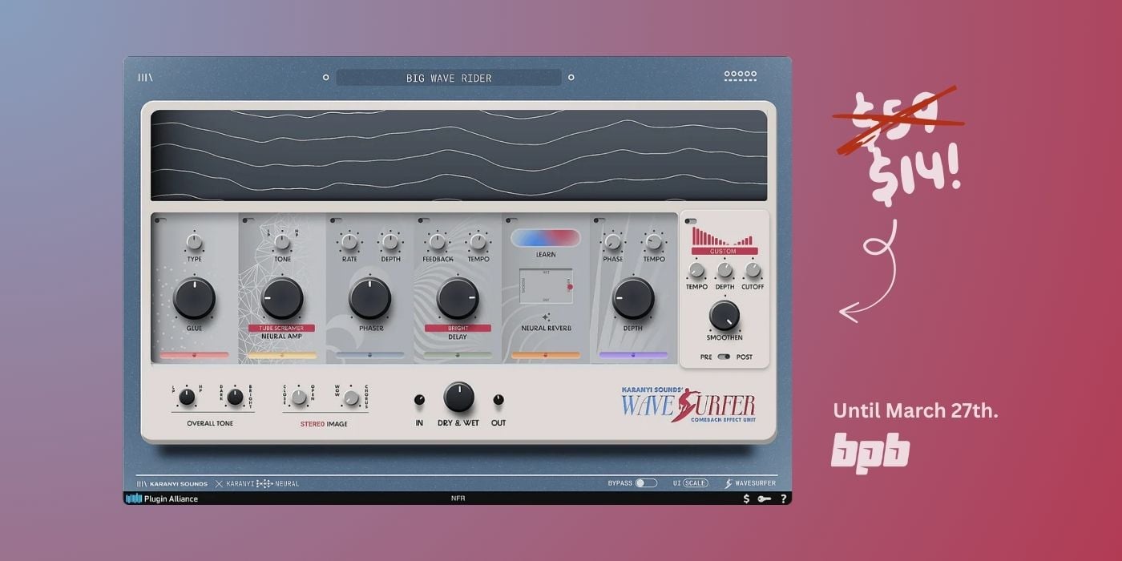Open the Bright delay type selector
Viewport: 1122px width, 561px height.
point(457,328)
